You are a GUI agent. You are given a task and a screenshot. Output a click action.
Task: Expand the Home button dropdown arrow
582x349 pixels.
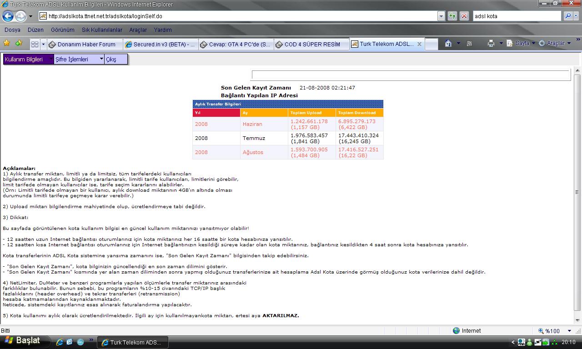[x=458, y=43]
